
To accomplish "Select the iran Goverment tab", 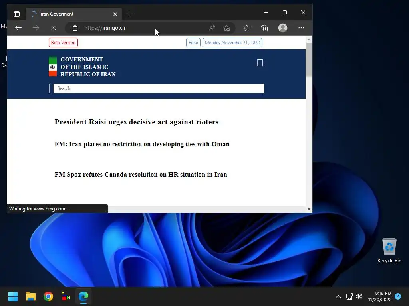I will click(73, 14).
